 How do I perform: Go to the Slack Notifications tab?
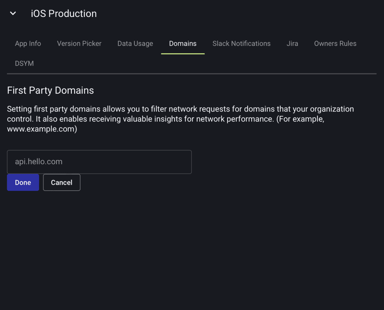[242, 44]
